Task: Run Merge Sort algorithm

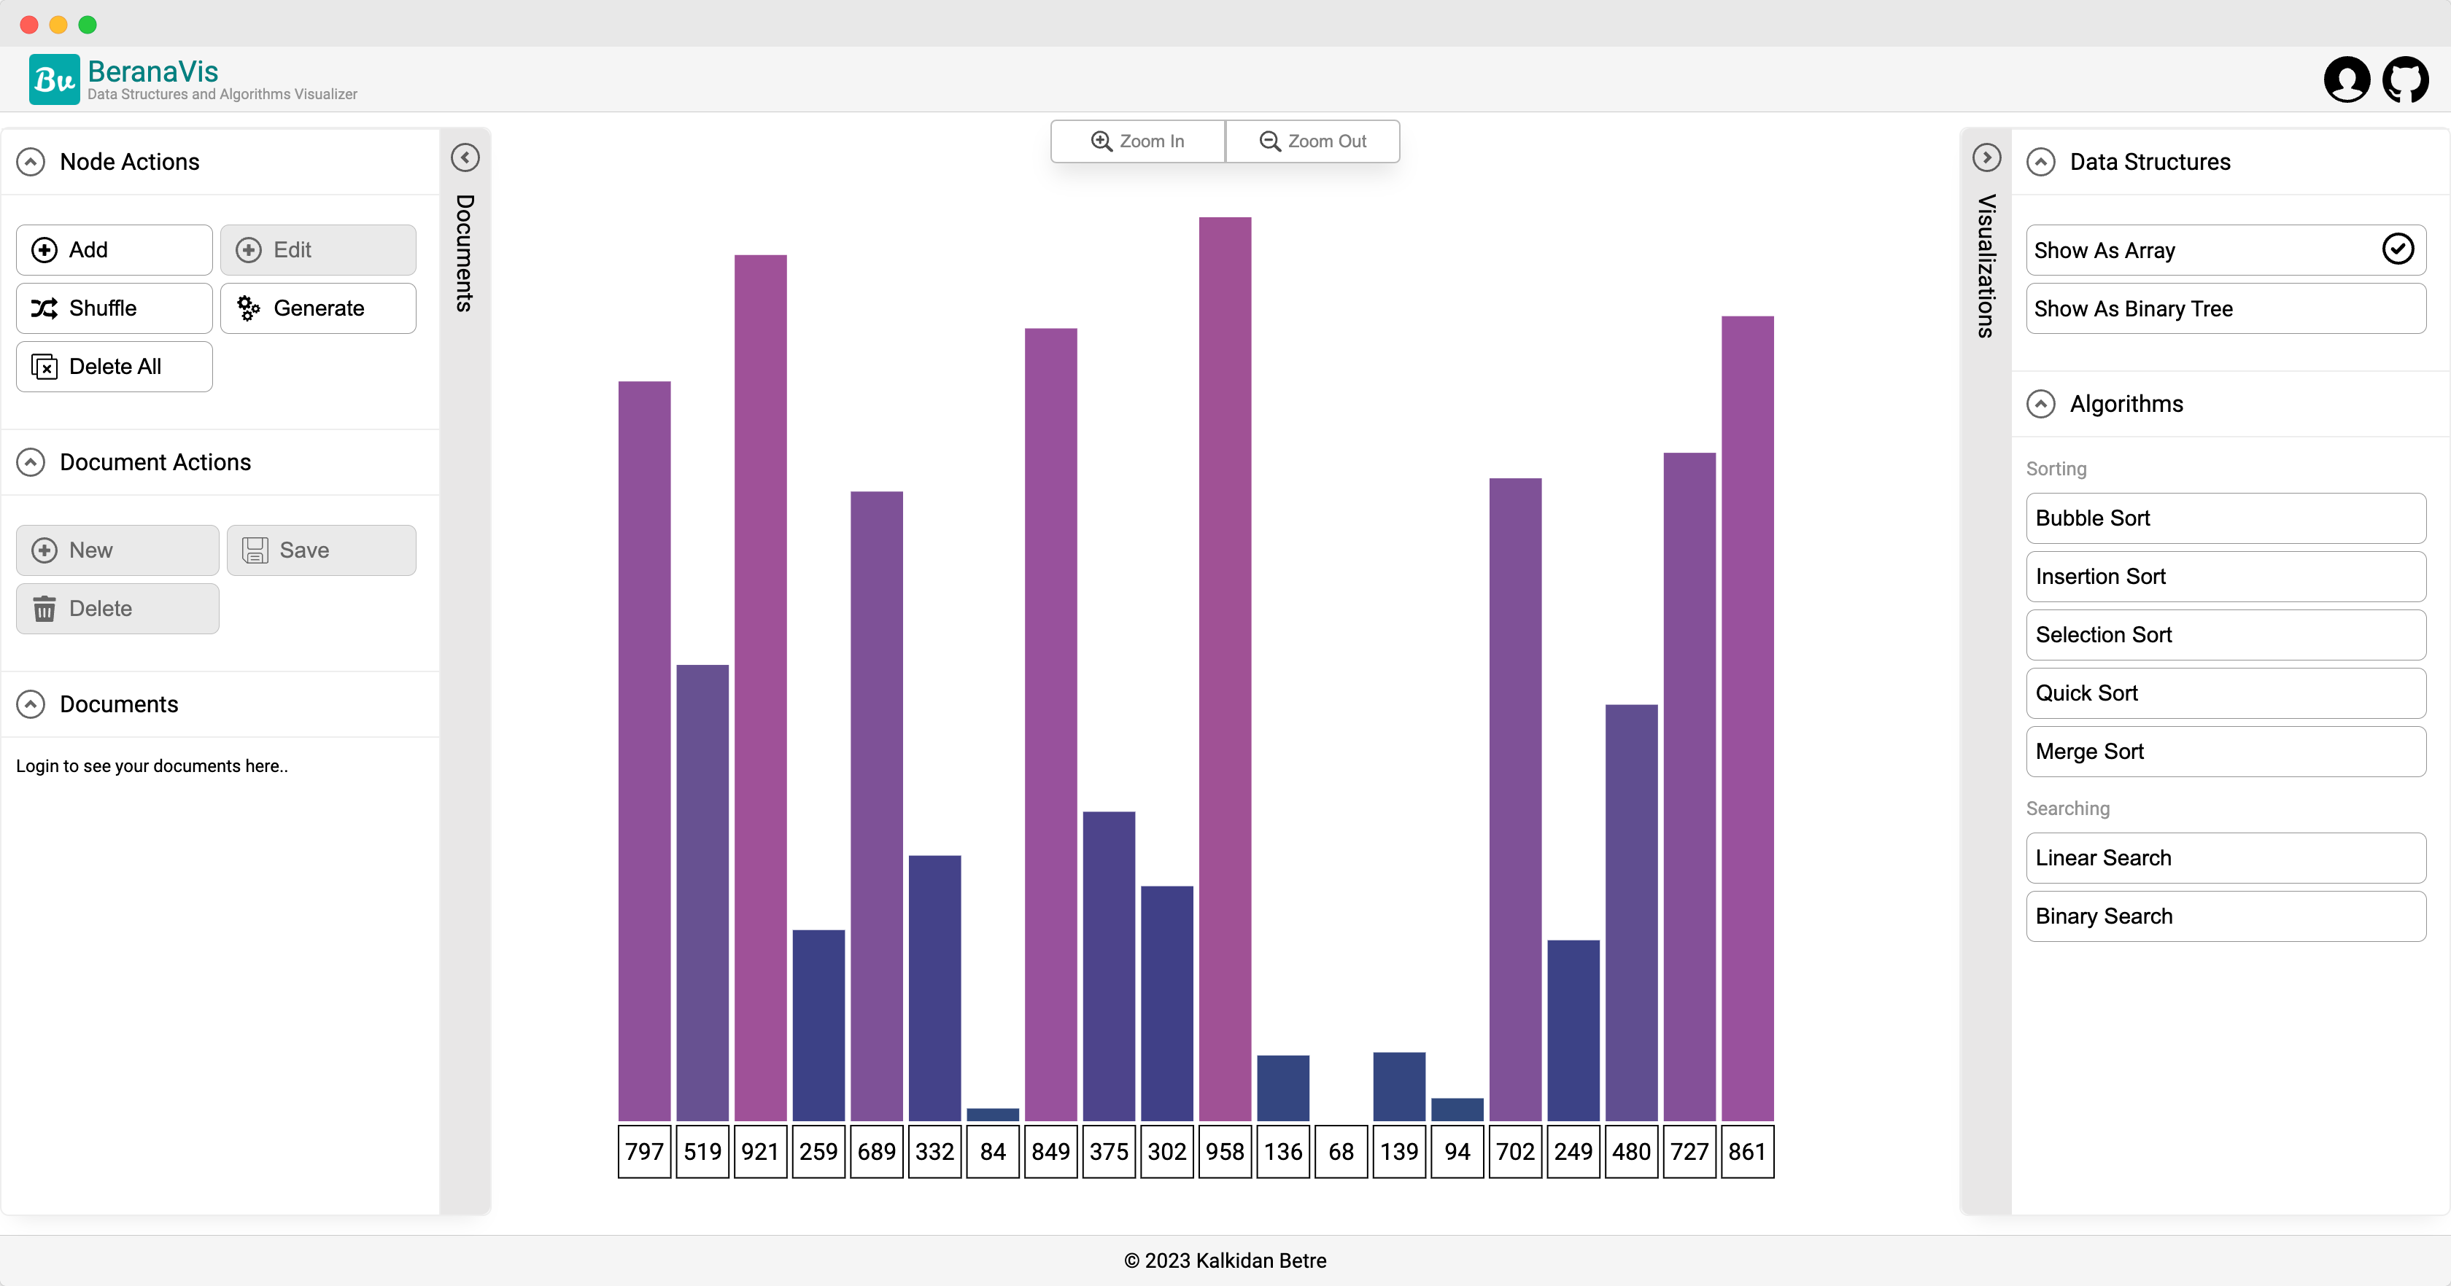Action: [x=2226, y=752]
